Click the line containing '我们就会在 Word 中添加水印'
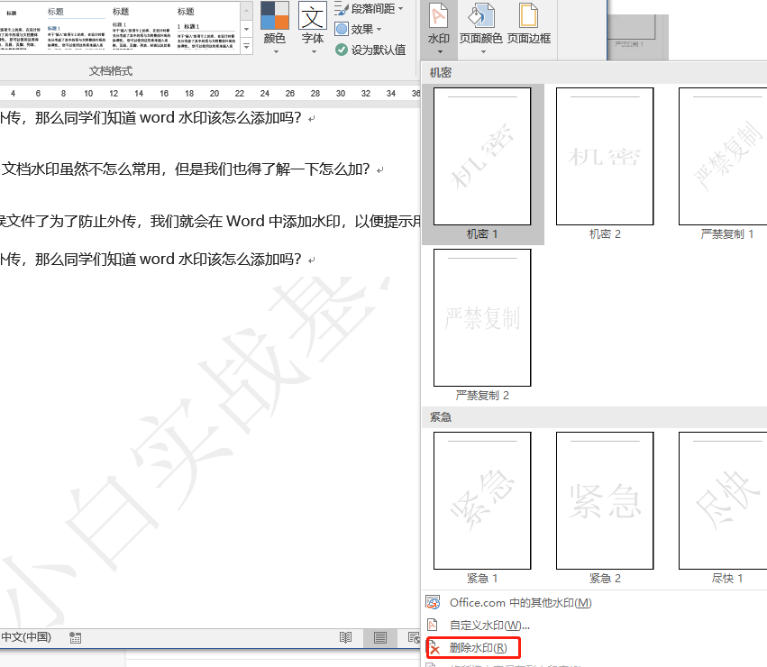The height and width of the screenshot is (667, 767). tap(210, 221)
